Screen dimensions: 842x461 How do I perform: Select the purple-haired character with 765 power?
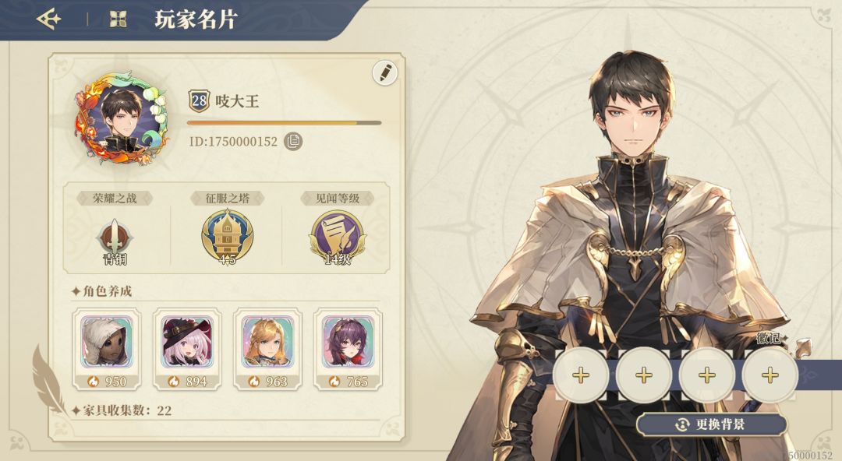coord(348,349)
